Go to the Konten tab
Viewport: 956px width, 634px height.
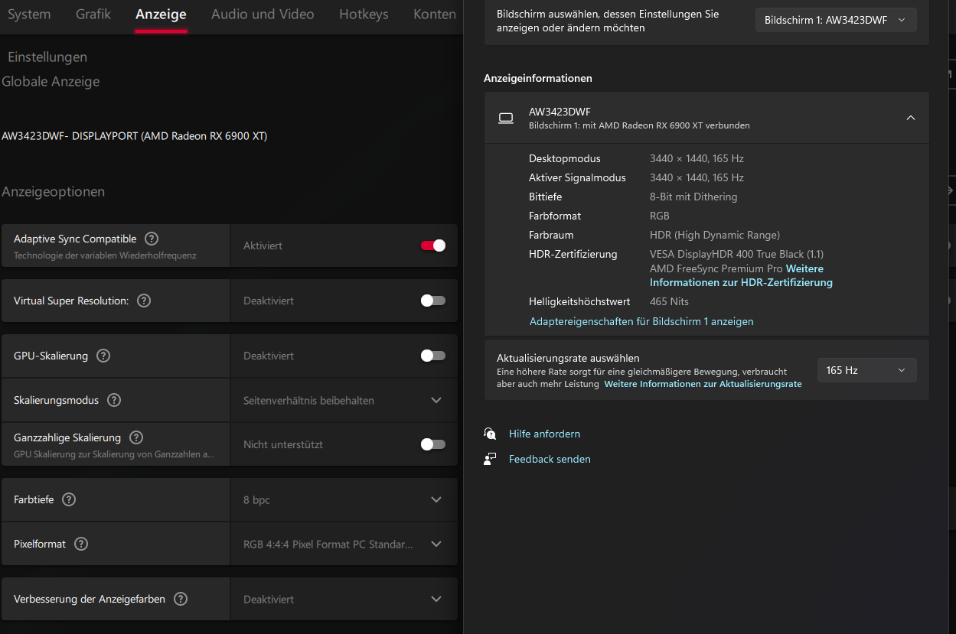pos(435,15)
